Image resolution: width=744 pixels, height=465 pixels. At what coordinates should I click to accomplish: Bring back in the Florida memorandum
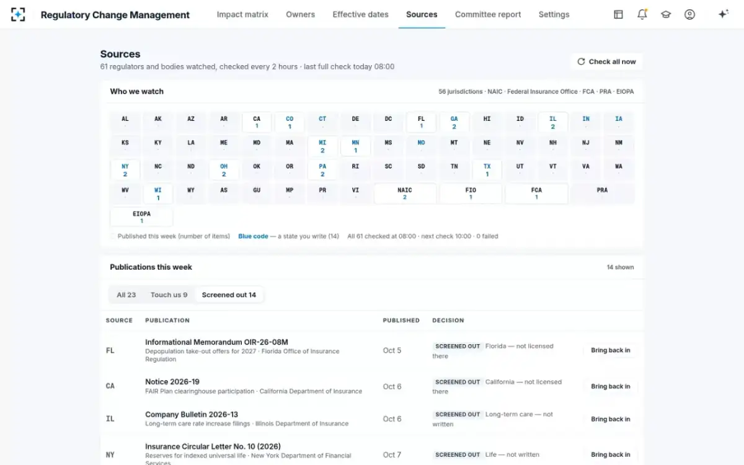tap(610, 350)
